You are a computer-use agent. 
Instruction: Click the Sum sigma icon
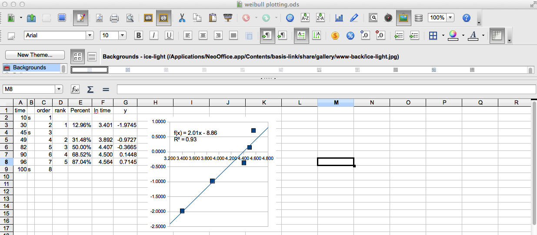click(90, 89)
